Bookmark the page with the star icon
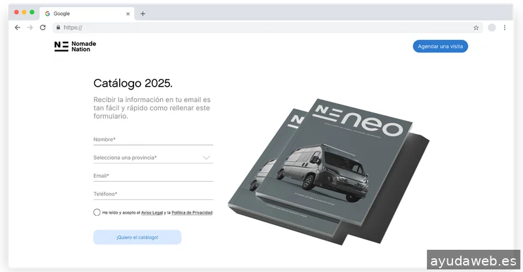523x272 pixels. [476, 27]
